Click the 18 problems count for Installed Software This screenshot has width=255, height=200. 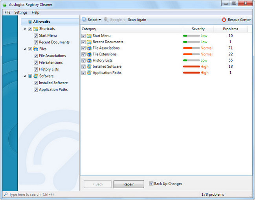tap(231, 67)
